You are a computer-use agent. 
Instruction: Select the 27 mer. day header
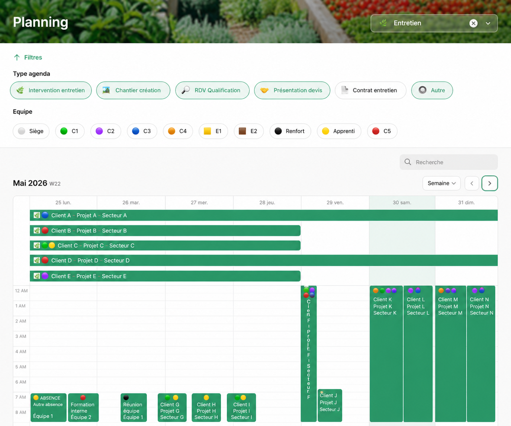199,203
